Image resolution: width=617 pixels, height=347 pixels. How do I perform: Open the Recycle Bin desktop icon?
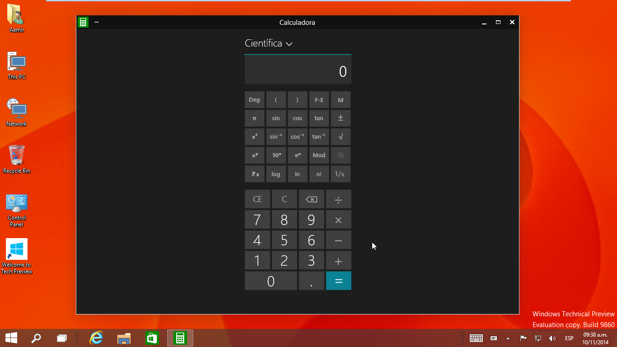(17, 159)
